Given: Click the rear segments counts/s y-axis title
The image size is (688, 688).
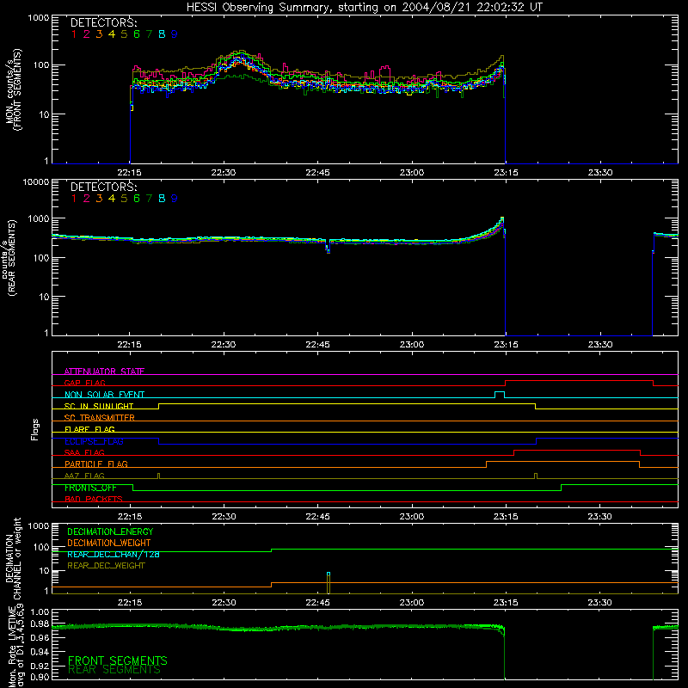Looking at the screenshot, I should click(9, 257).
